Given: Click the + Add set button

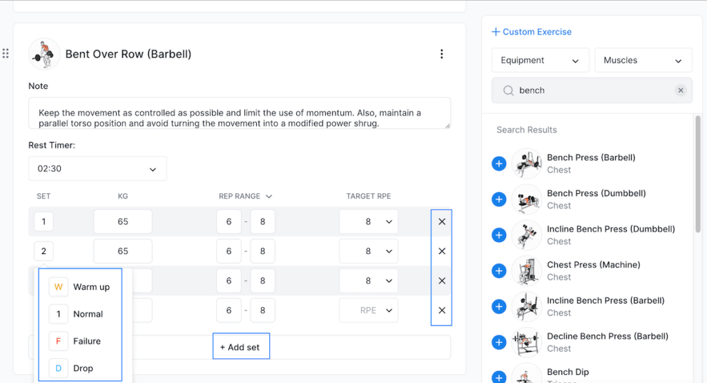Looking at the screenshot, I should pyautogui.click(x=240, y=347).
